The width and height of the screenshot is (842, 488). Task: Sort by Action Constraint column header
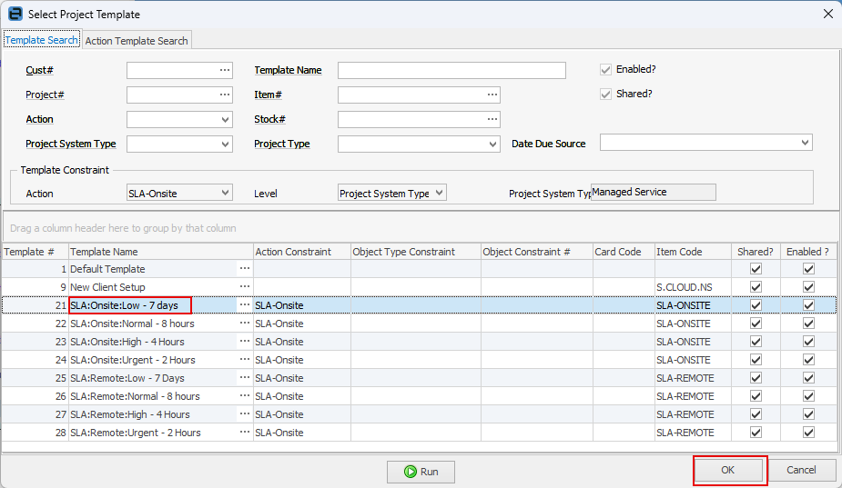pos(302,252)
